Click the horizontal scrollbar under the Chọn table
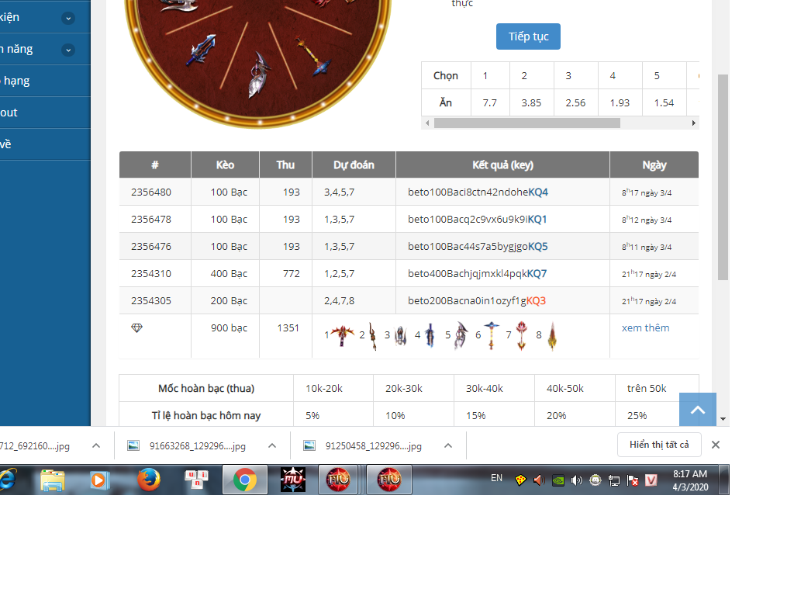 coord(527,123)
